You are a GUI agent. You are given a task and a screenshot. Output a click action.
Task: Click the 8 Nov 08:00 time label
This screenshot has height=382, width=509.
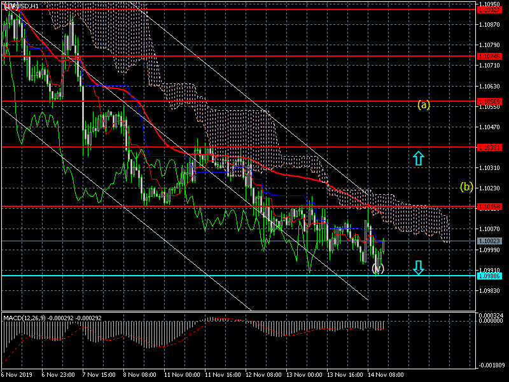(140, 376)
